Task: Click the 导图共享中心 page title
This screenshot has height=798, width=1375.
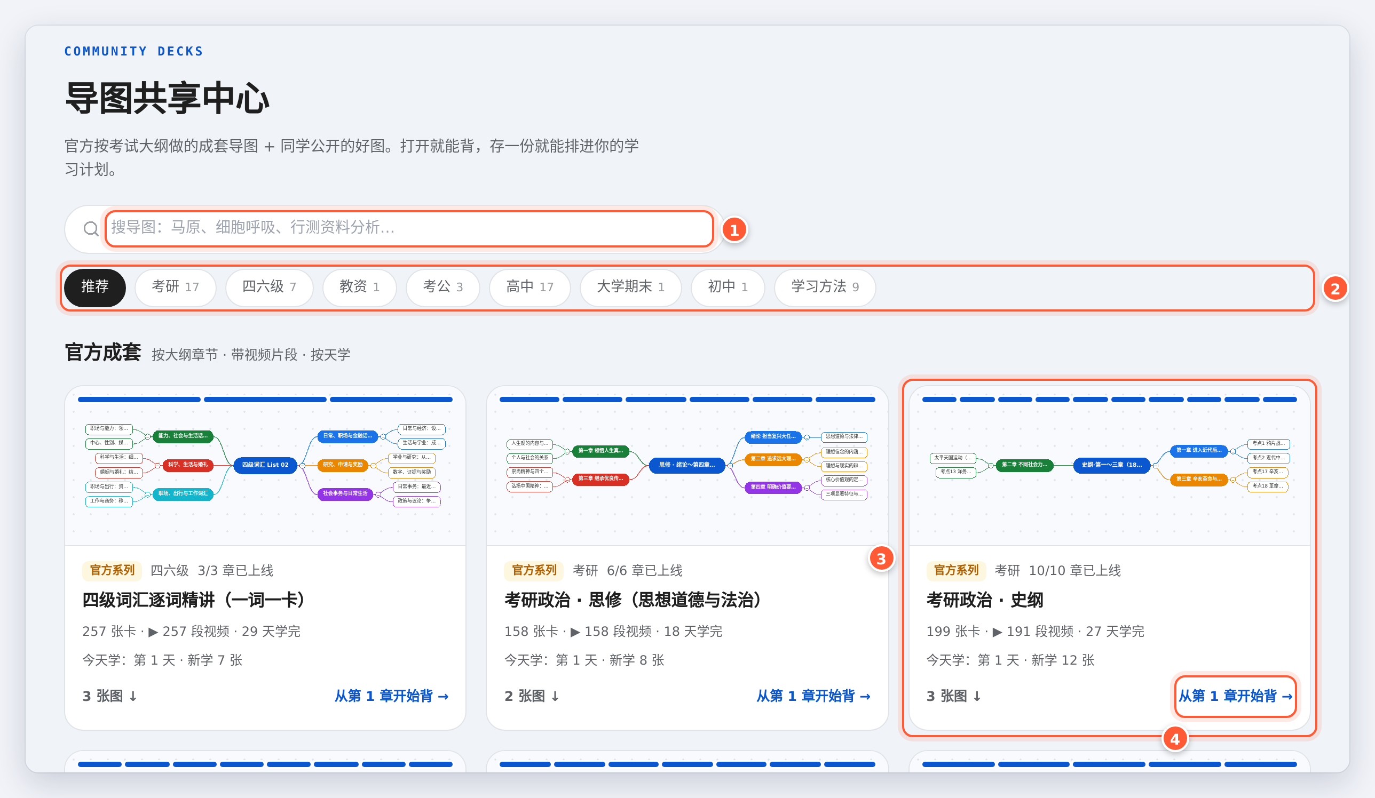Action: tap(167, 99)
